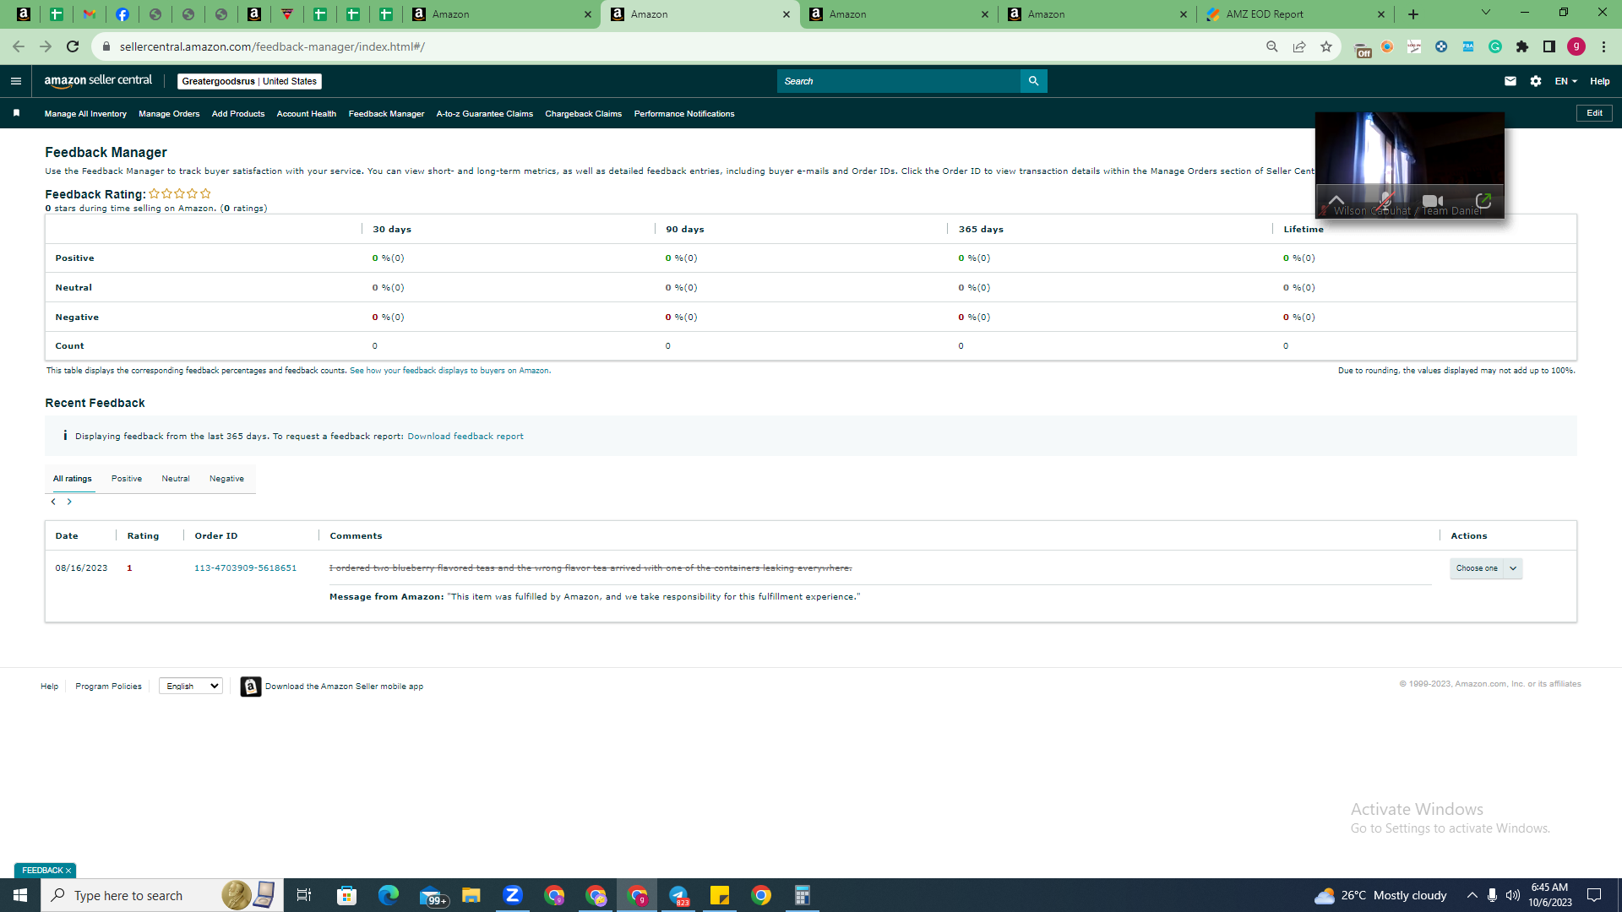Open the settings gear icon
The image size is (1622, 912).
[1536, 81]
